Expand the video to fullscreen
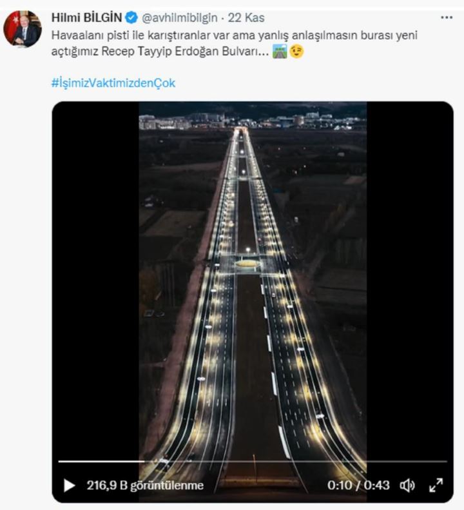This screenshot has height=510, width=464. pyautogui.click(x=436, y=485)
